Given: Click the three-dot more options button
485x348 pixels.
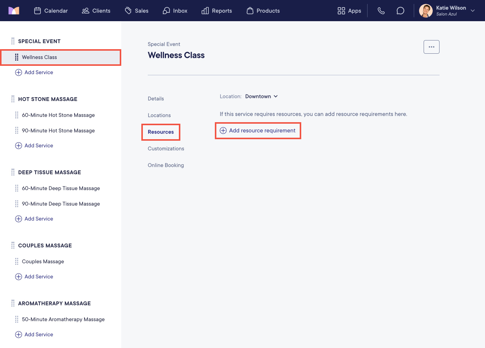Looking at the screenshot, I should click(x=432, y=47).
